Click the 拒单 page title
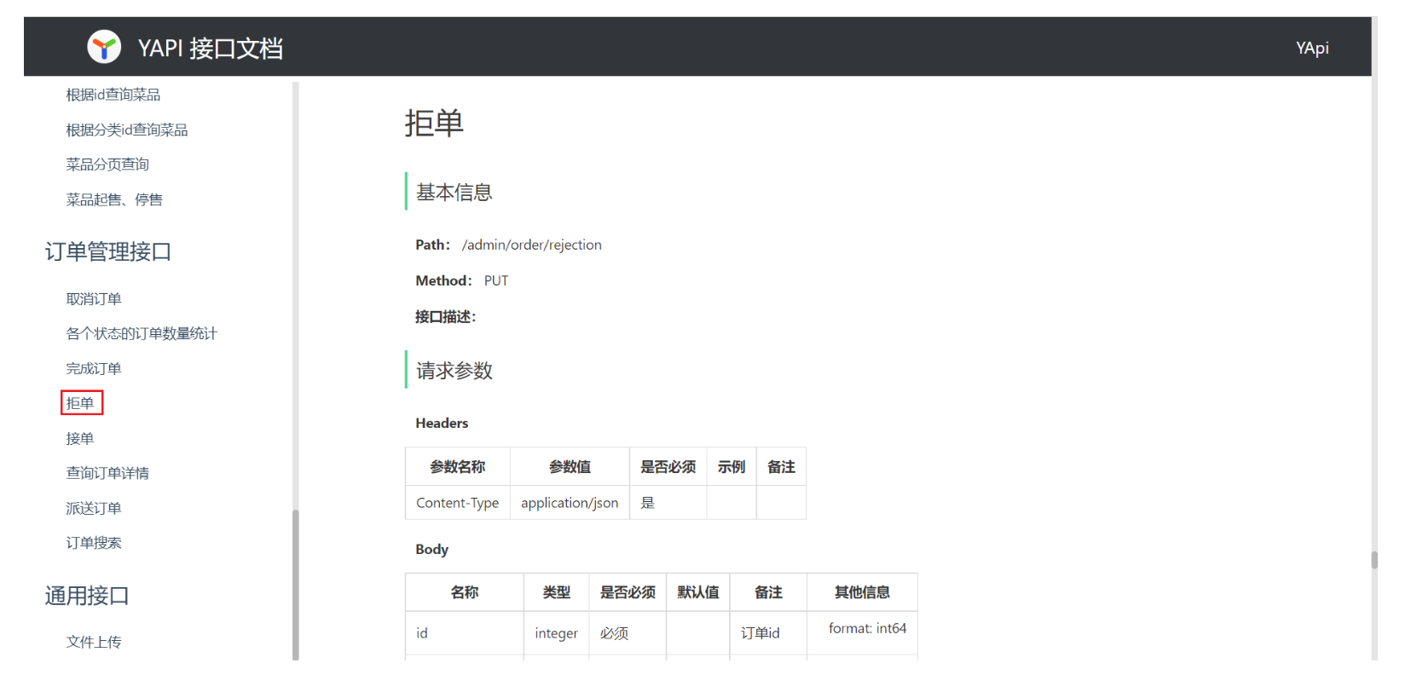This screenshot has width=1423, height=698. pos(434,124)
